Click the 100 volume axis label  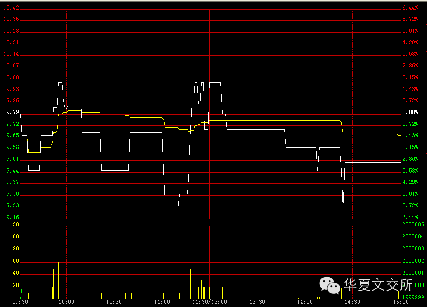coord(15,236)
